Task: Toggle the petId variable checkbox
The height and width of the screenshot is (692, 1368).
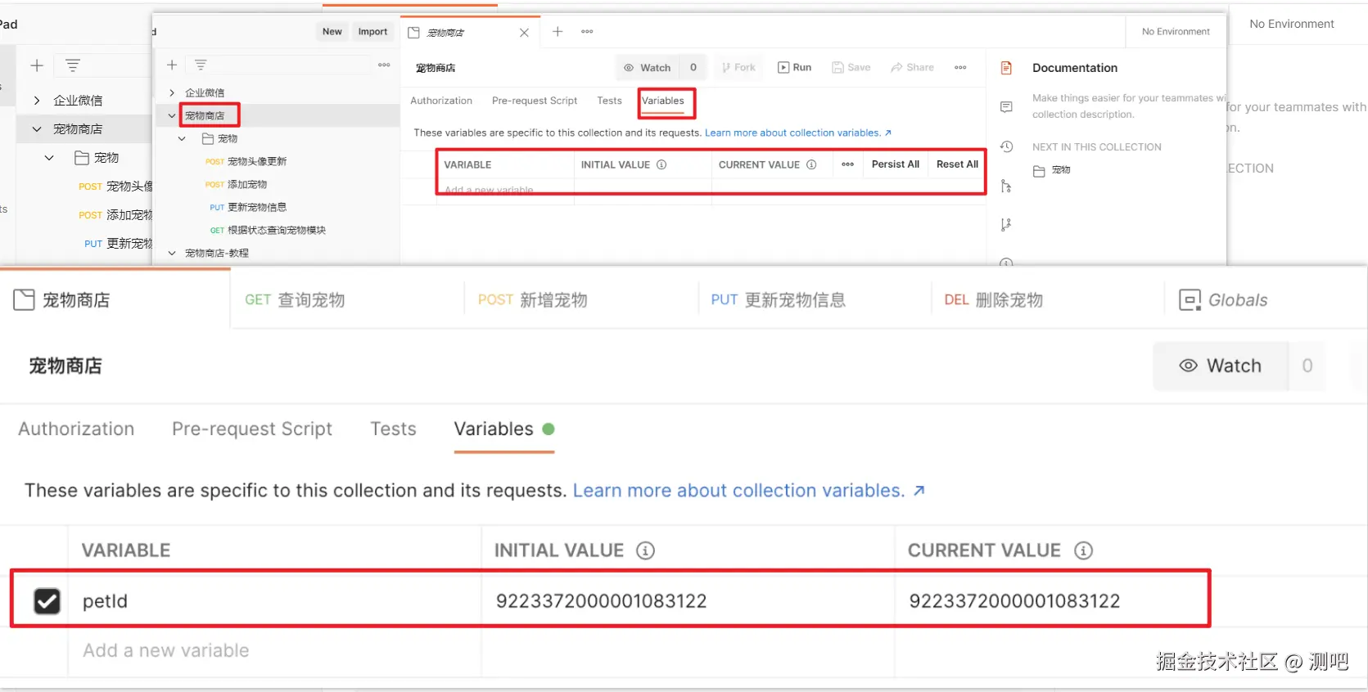Action: (x=47, y=601)
